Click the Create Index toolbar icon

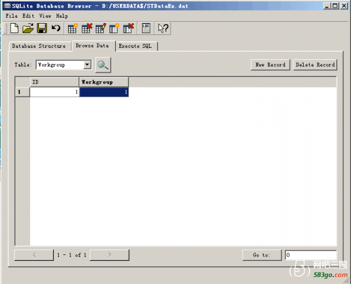click(x=114, y=28)
